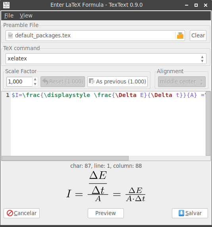Click line number 1 in editor gutter

point(8,95)
